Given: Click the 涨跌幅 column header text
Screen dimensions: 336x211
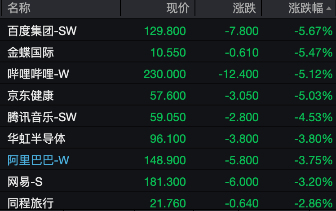Looking at the screenshot, I should click(305, 8).
